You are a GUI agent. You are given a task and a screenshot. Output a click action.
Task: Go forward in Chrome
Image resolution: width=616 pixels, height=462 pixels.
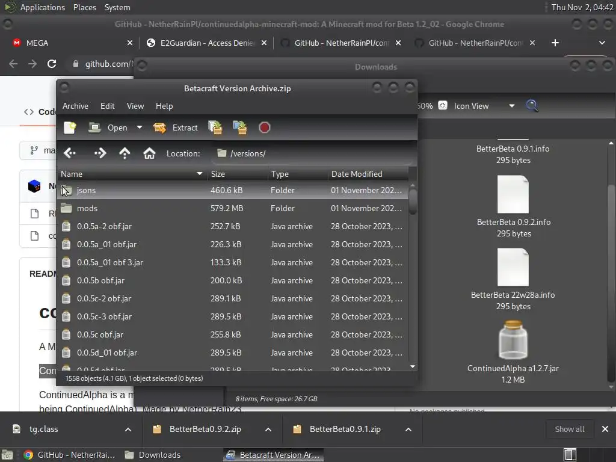coord(32,64)
